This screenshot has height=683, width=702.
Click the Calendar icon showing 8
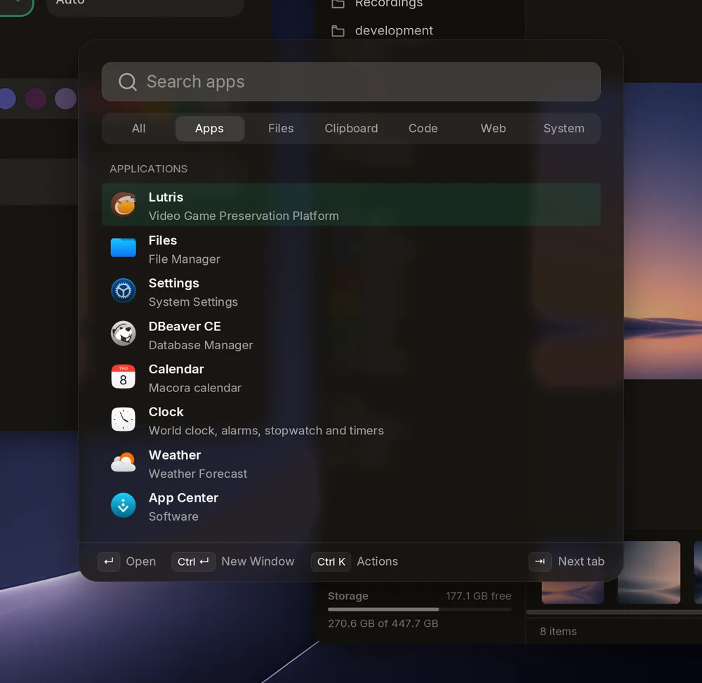click(x=123, y=377)
